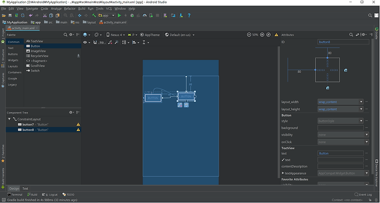
Task: Open the SDK Manager download icon
Action: pos(181,15)
